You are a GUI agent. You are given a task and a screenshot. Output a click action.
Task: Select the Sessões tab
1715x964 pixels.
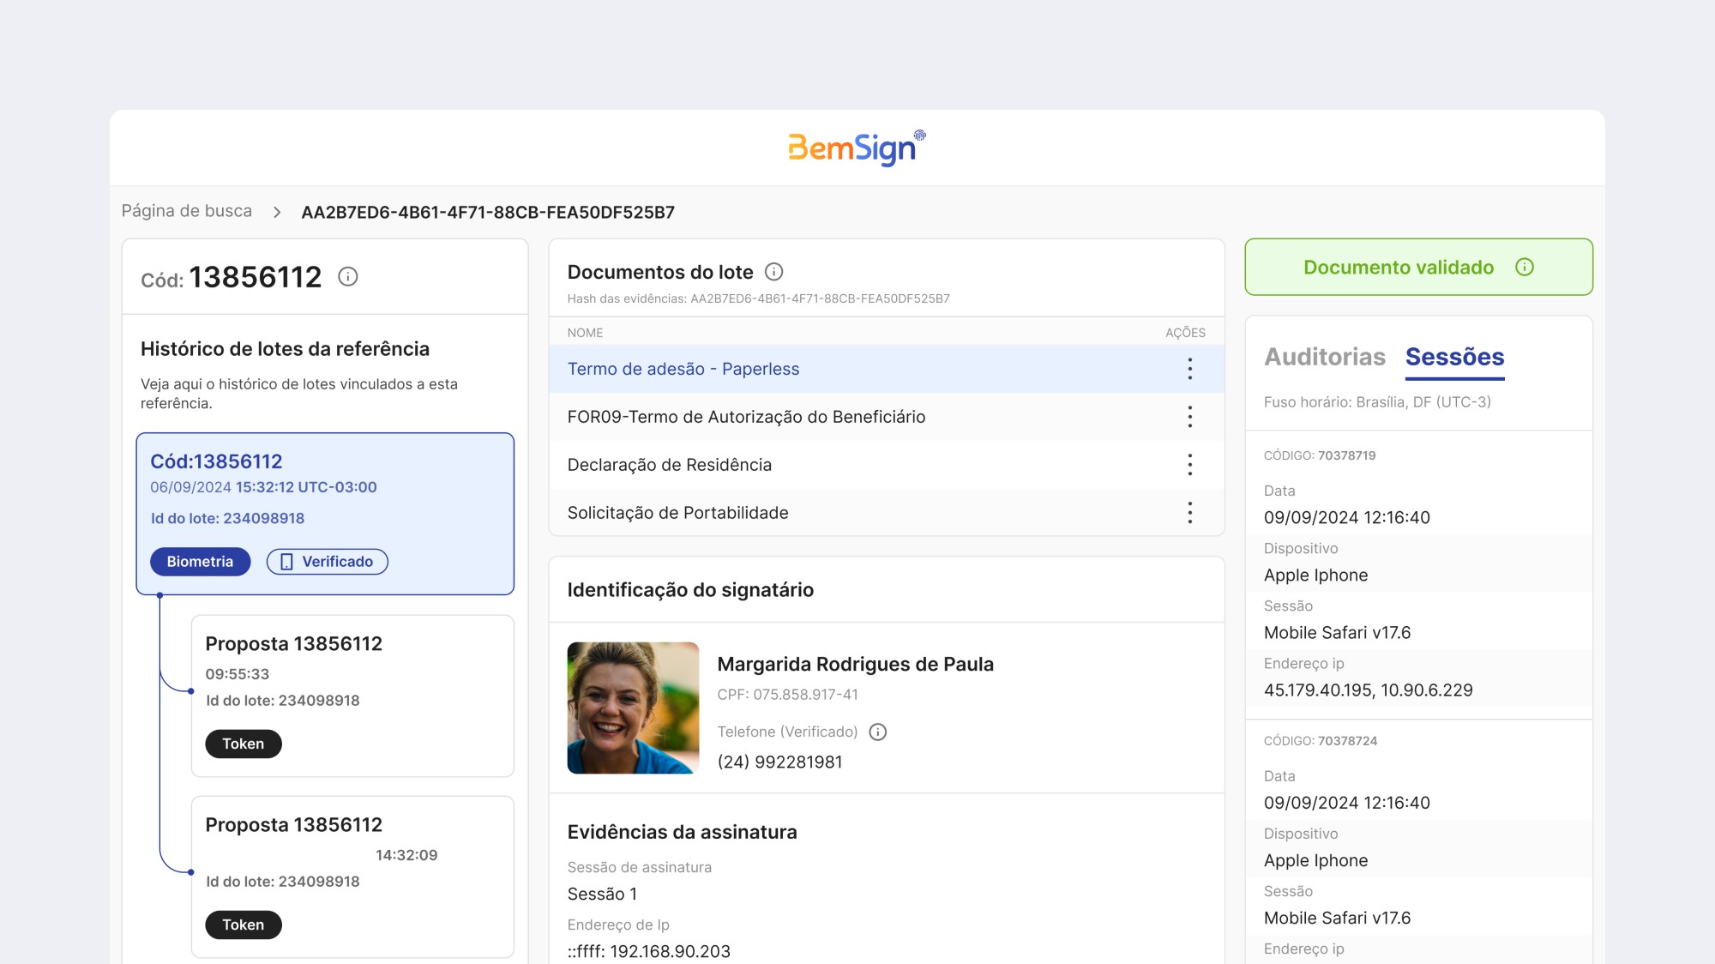click(x=1454, y=357)
